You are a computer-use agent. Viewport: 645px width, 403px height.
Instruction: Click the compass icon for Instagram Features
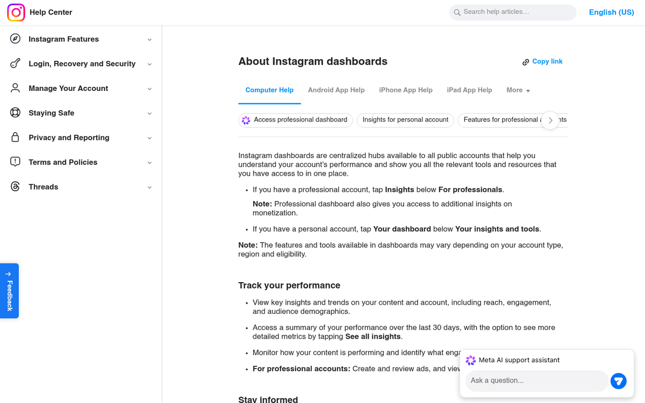(x=16, y=39)
